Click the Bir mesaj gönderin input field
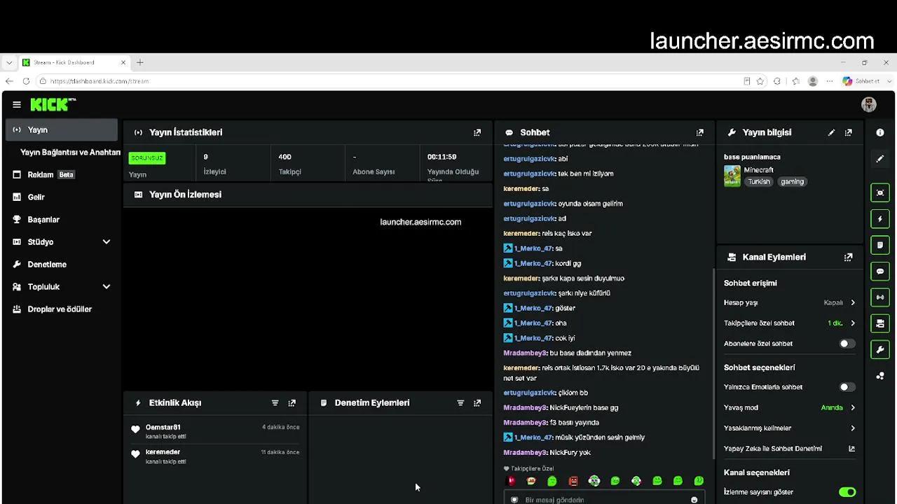The width and height of the screenshot is (897, 504). point(604,500)
